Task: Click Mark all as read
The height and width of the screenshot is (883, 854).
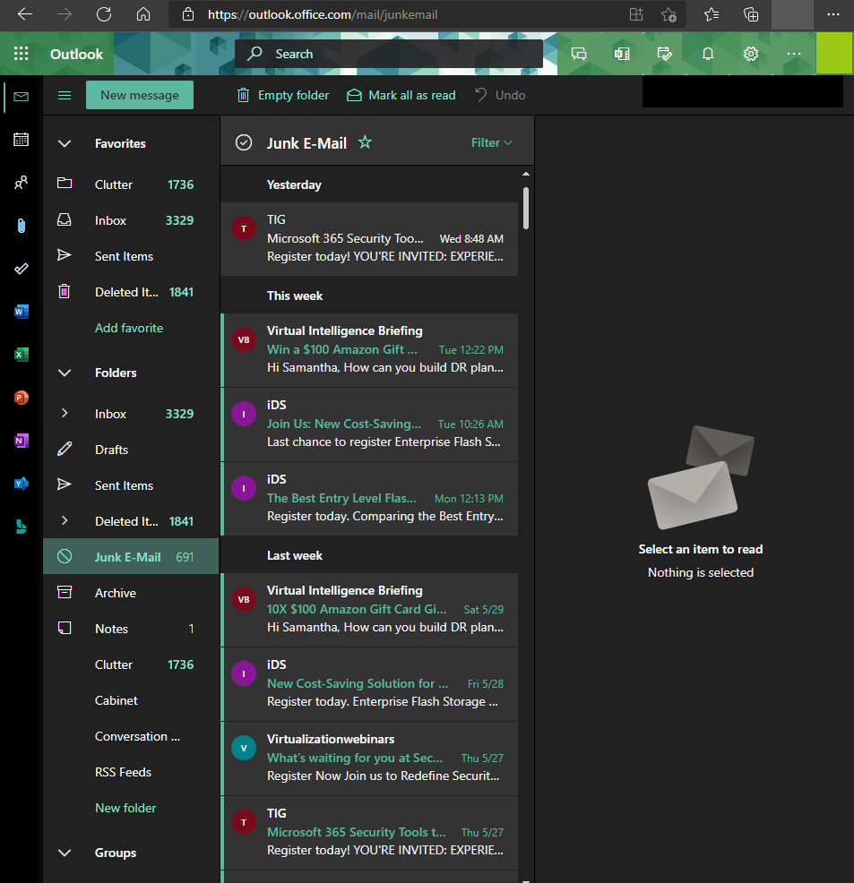Action: (x=401, y=95)
